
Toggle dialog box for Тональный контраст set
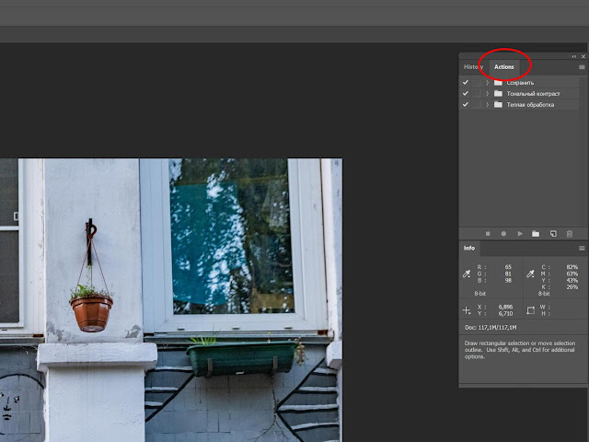tap(477, 93)
